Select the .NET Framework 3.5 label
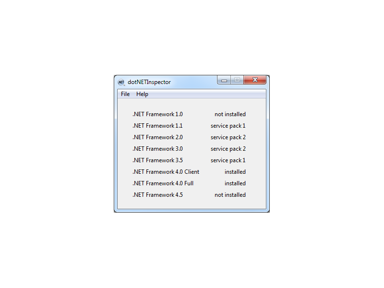Viewport: 384px width, 288px height. [157, 160]
